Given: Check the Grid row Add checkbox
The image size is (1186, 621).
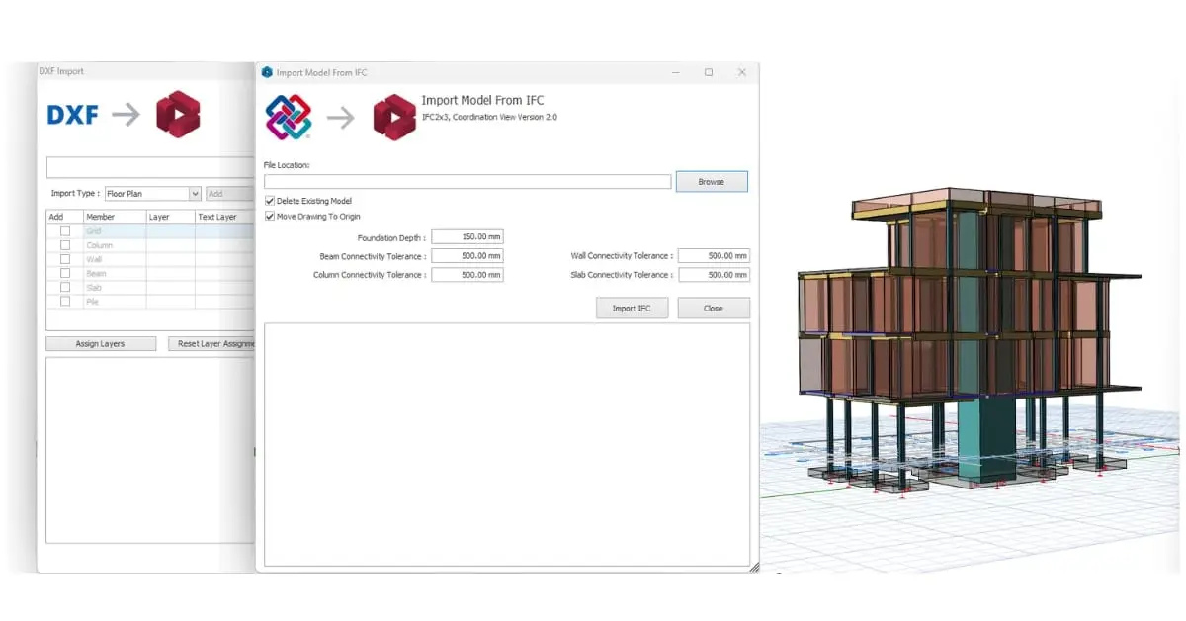Looking at the screenshot, I should (x=65, y=231).
